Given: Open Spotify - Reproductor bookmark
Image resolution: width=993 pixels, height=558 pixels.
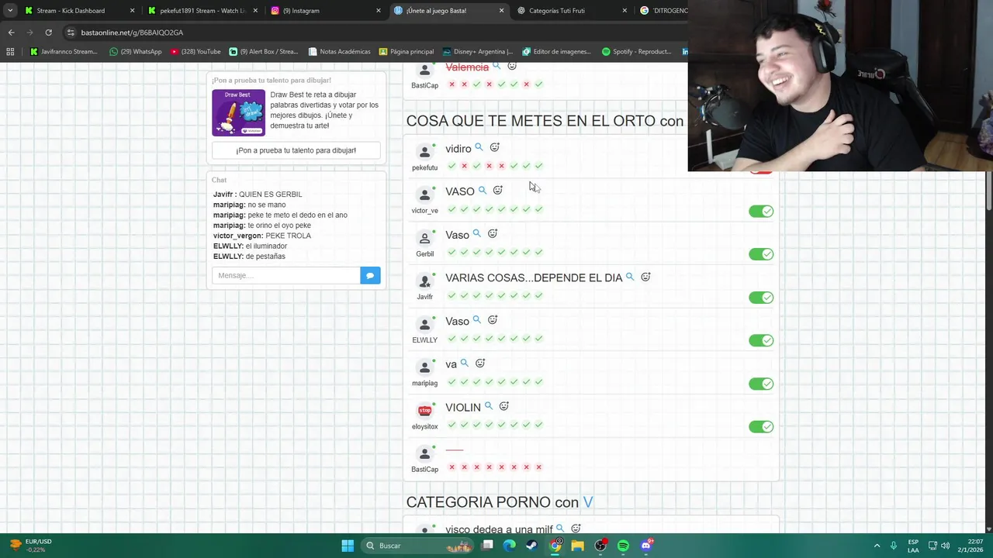Looking at the screenshot, I should click(x=636, y=52).
